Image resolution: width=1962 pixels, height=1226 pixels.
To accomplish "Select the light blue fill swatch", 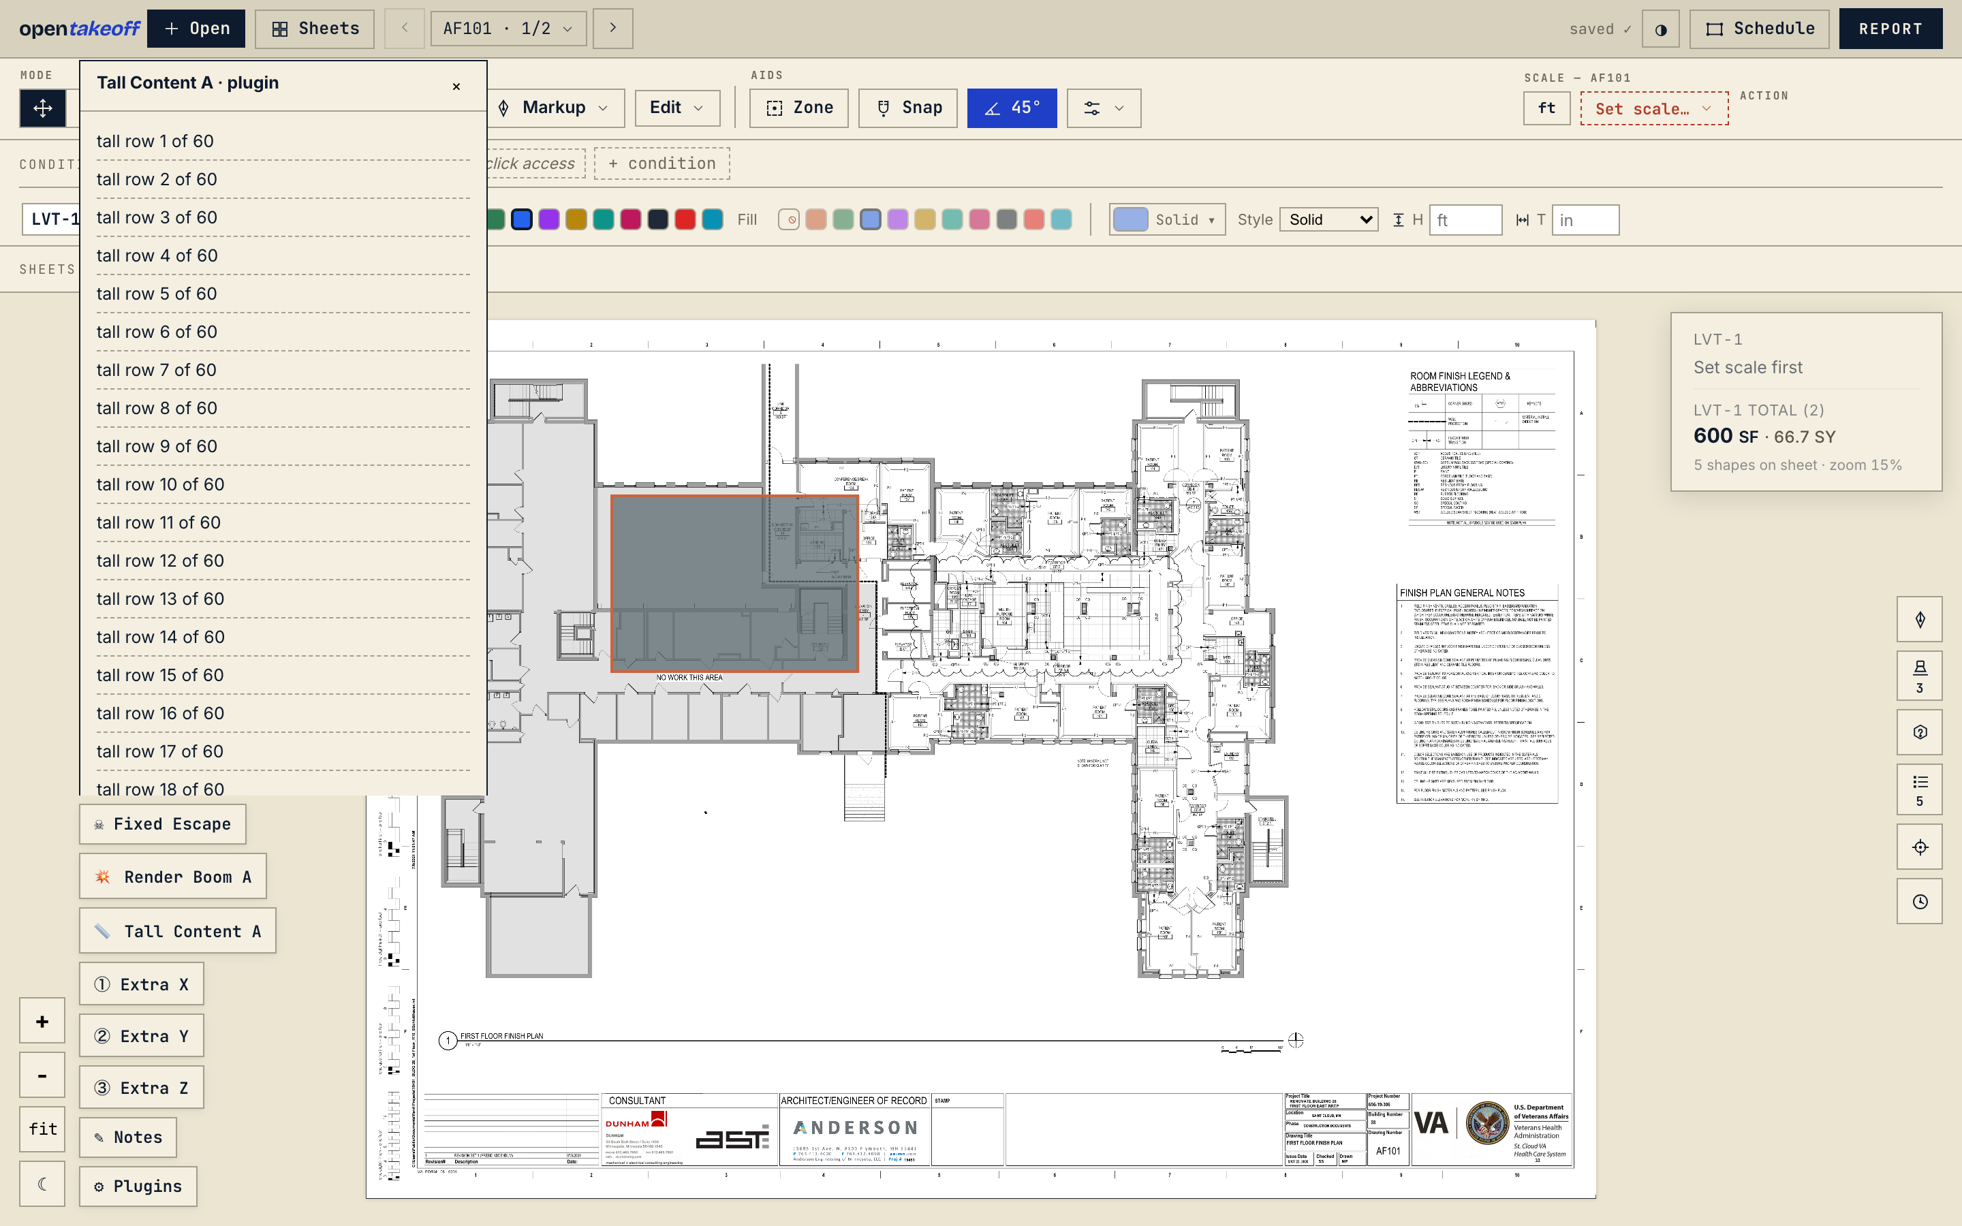I will 871,220.
